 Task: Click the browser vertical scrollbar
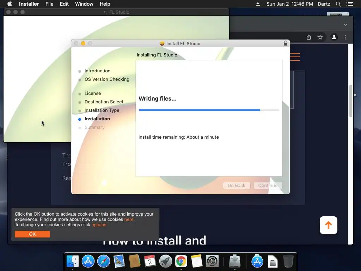351,101
